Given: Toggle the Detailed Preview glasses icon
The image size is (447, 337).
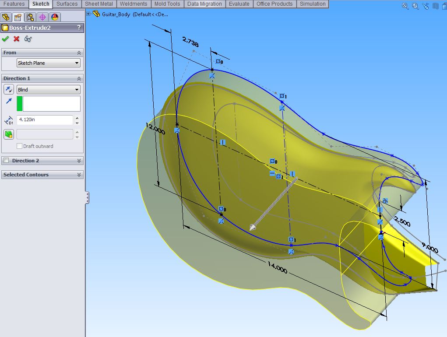Looking at the screenshot, I should (x=28, y=39).
